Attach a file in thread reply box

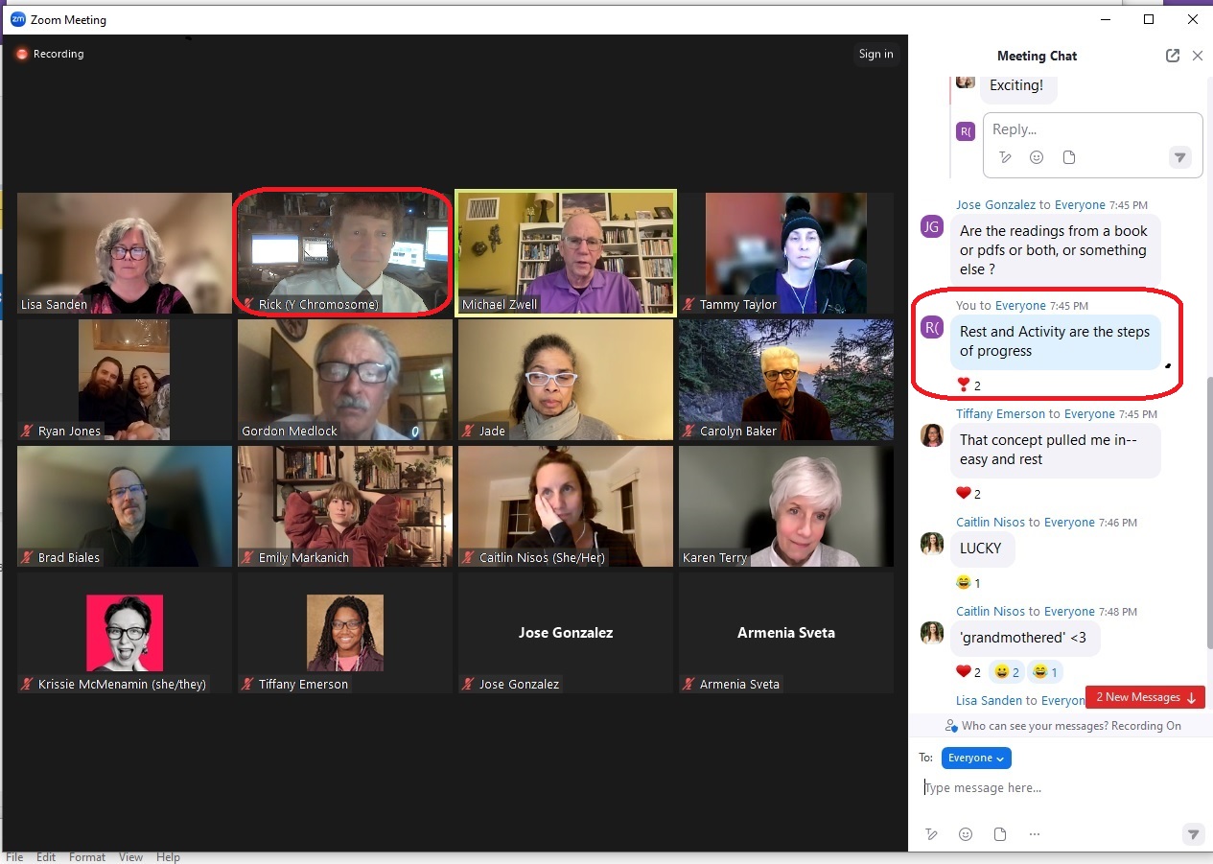(x=1069, y=157)
